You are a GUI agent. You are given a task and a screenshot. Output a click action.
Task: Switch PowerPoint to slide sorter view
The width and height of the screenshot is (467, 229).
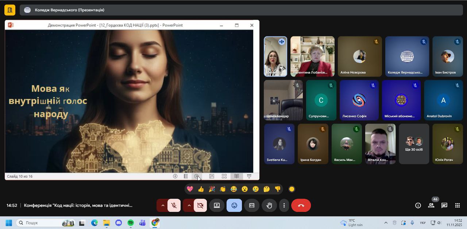tap(224, 176)
